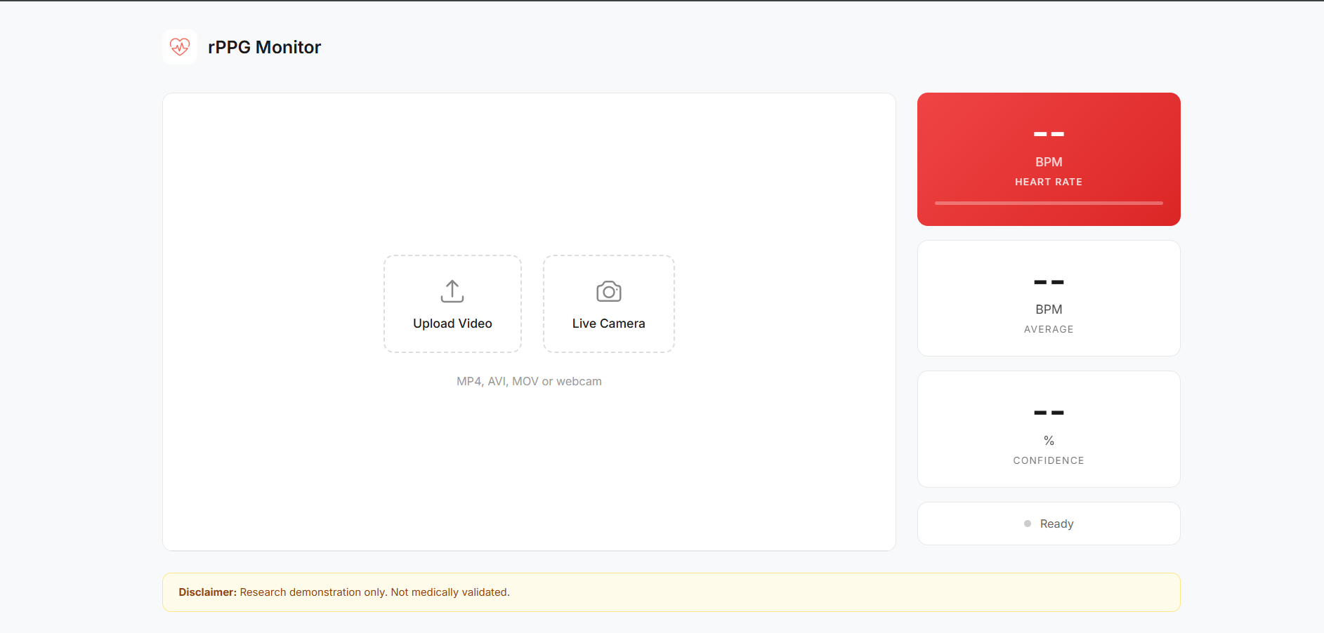Click the heartbeat logo next to rPPG Monitor
The height and width of the screenshot is (633, 1324).
[180, 46]
